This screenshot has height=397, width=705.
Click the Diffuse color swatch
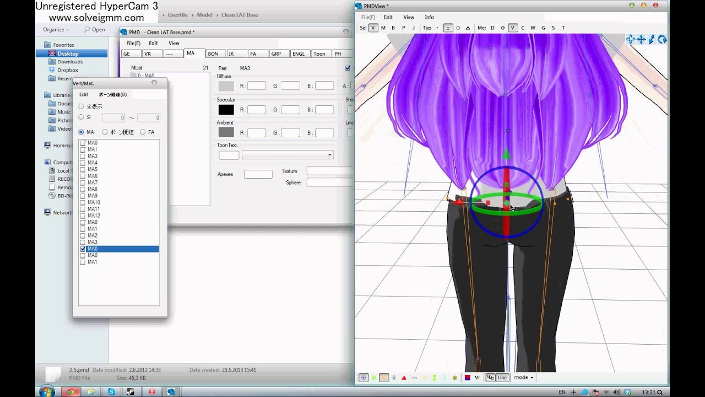(226, 86)
